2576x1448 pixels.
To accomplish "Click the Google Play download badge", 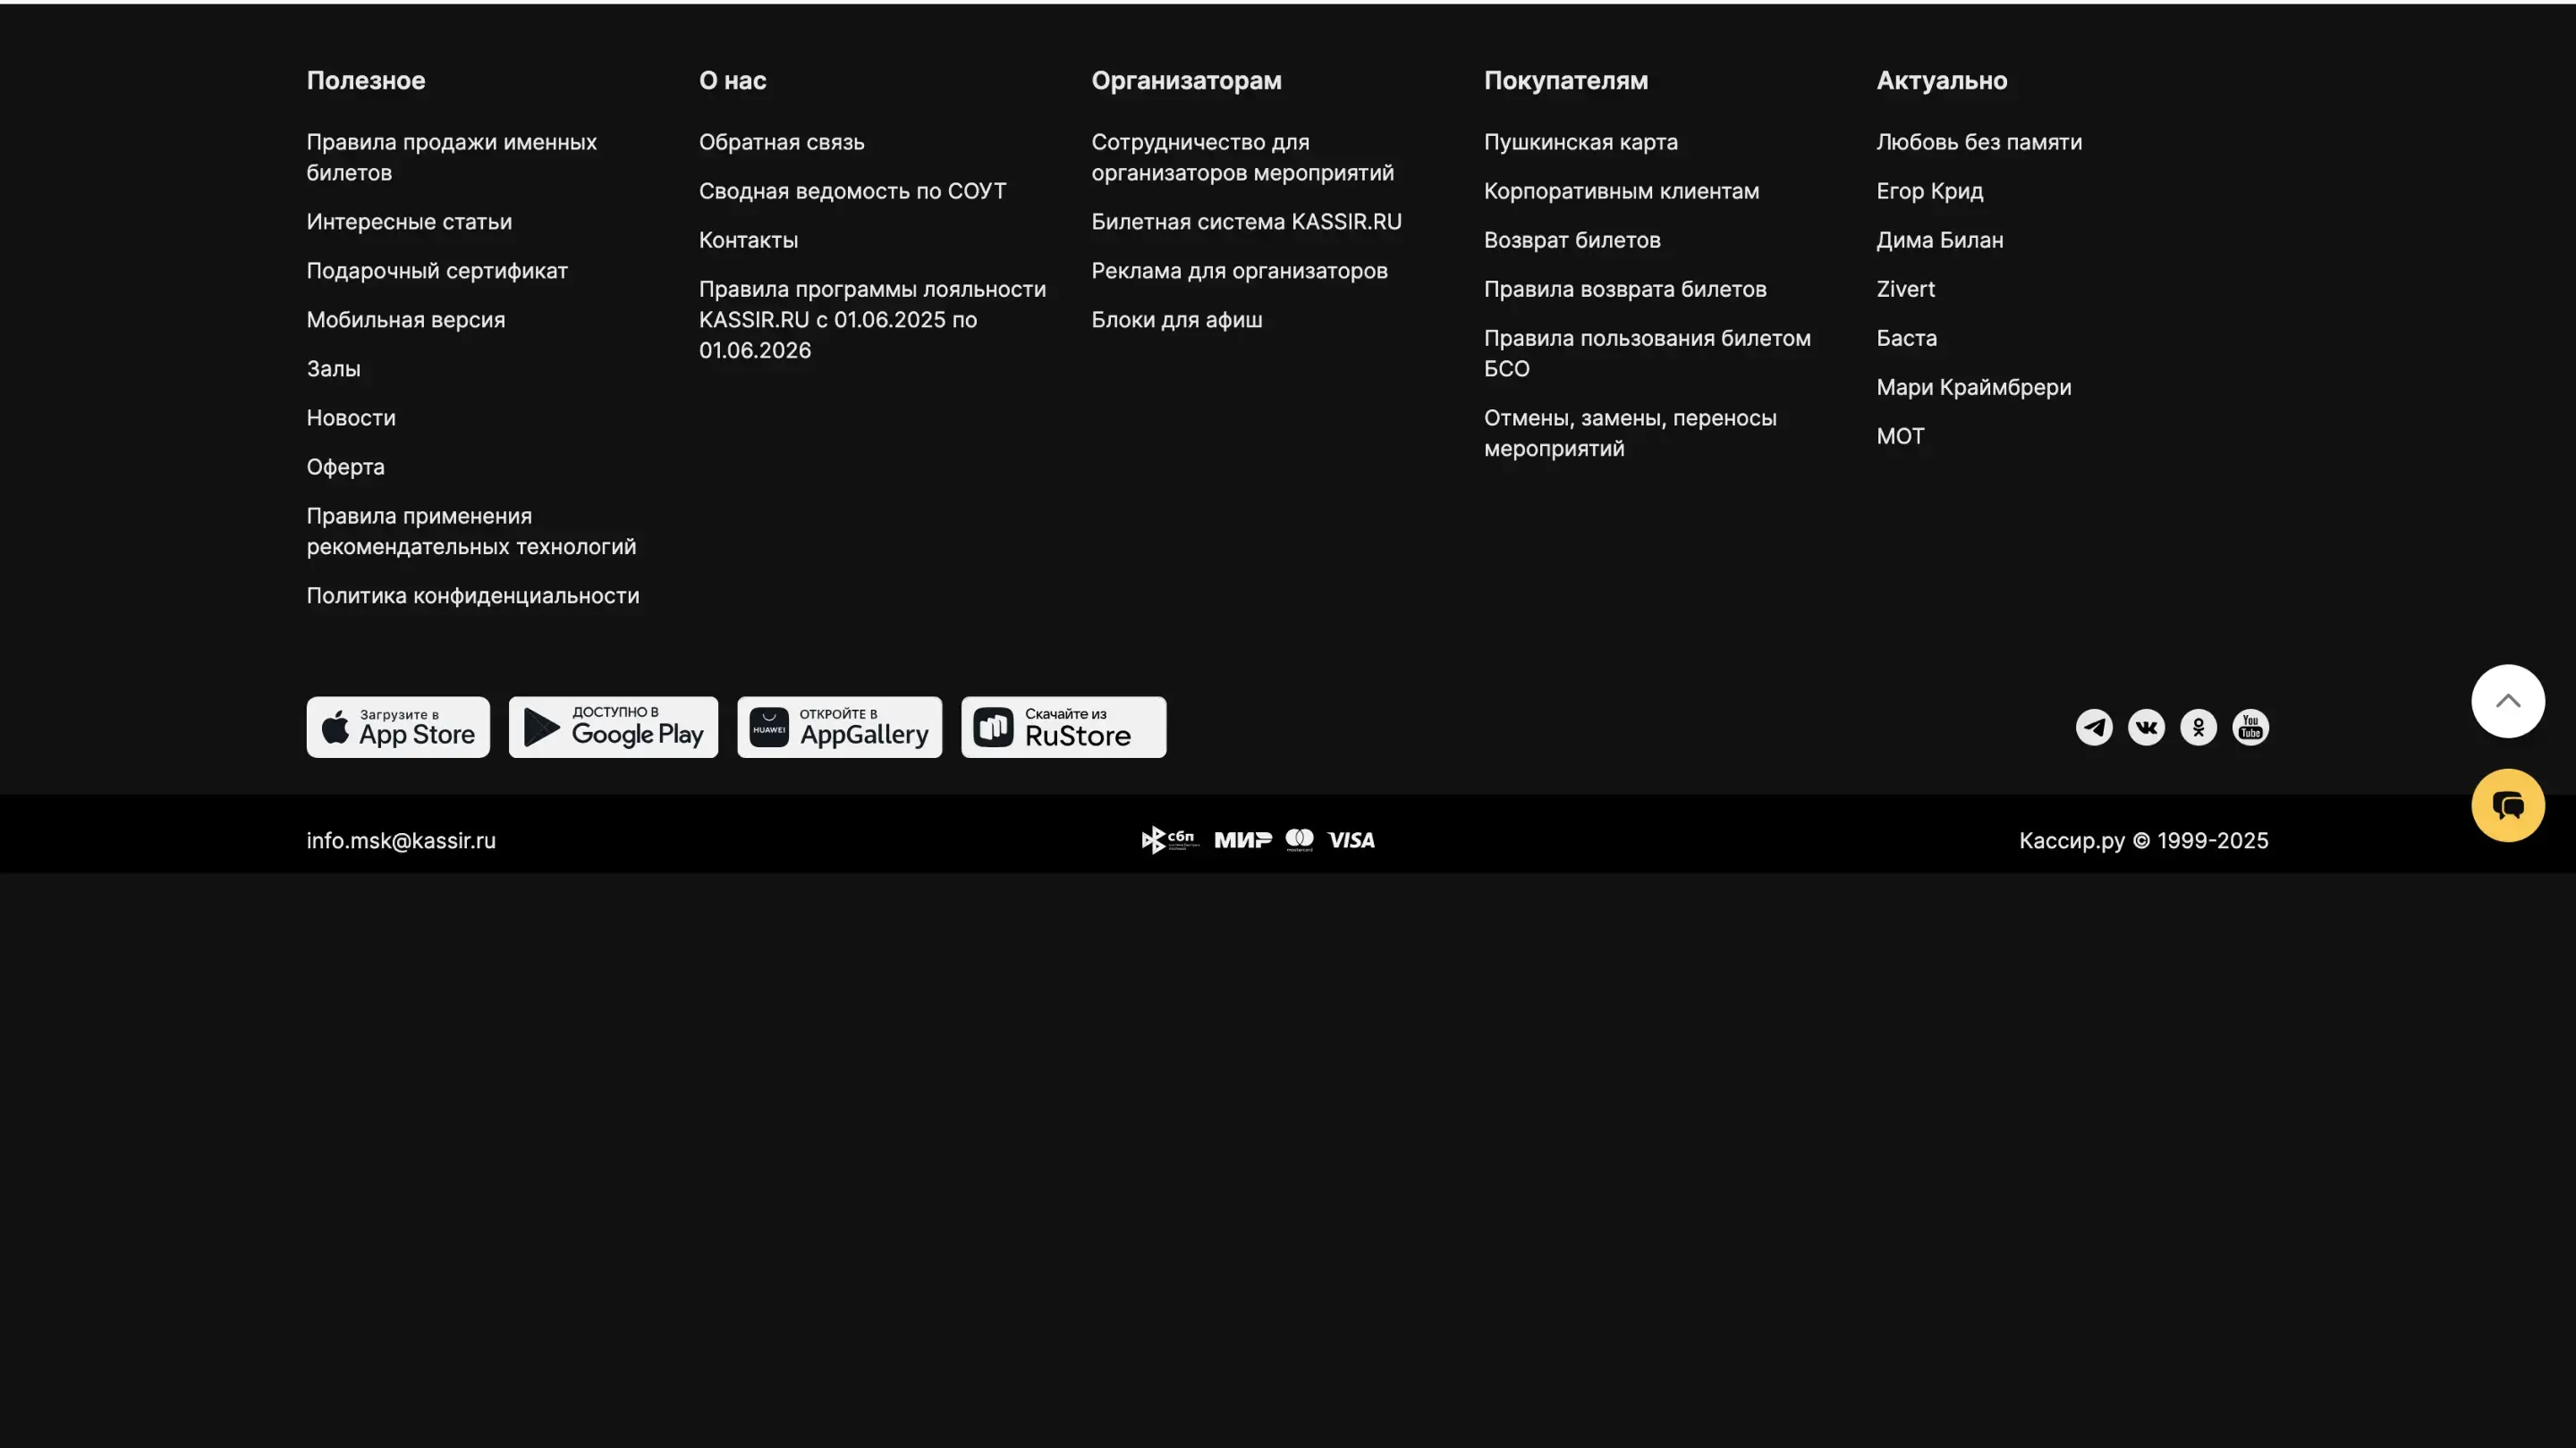I will point(613,728).
